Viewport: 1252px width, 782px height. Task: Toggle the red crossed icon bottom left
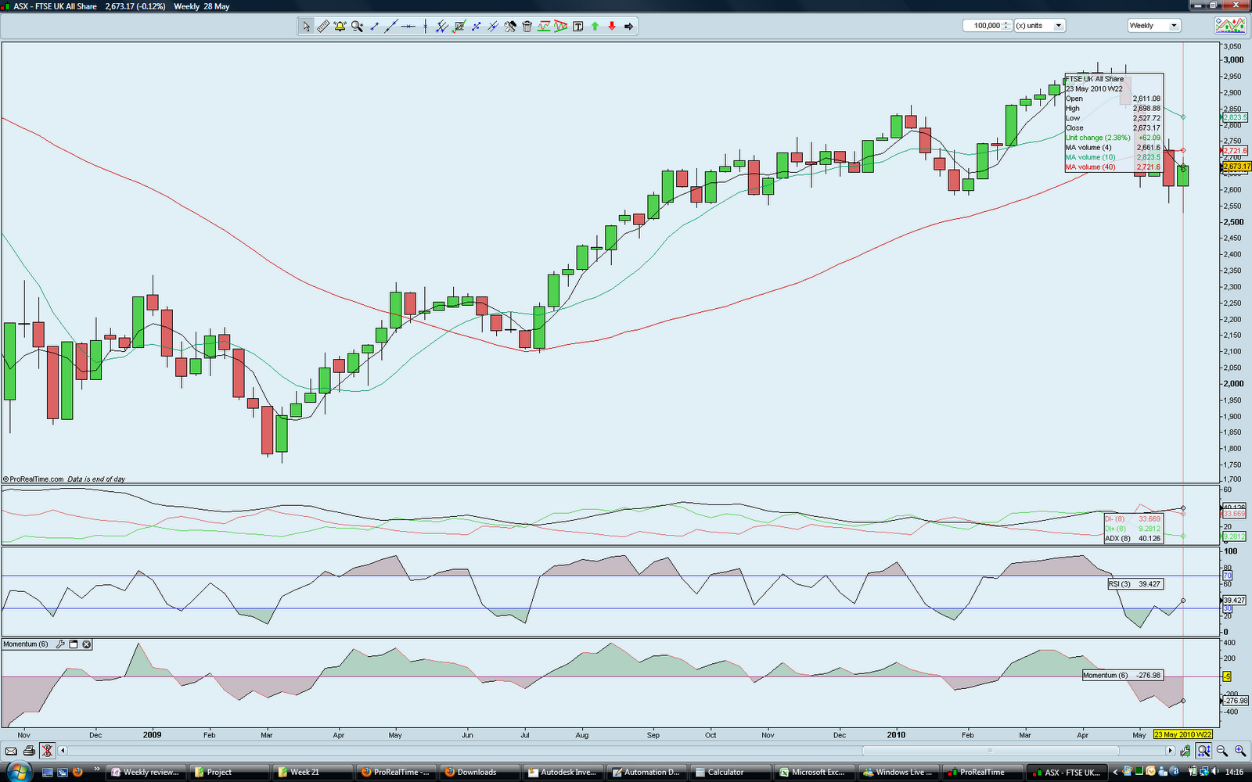tap(48, 751)
